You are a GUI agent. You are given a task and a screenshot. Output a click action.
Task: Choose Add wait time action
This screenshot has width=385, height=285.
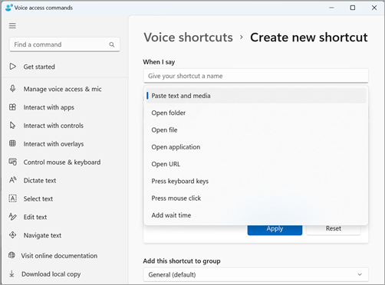[256, 215]
